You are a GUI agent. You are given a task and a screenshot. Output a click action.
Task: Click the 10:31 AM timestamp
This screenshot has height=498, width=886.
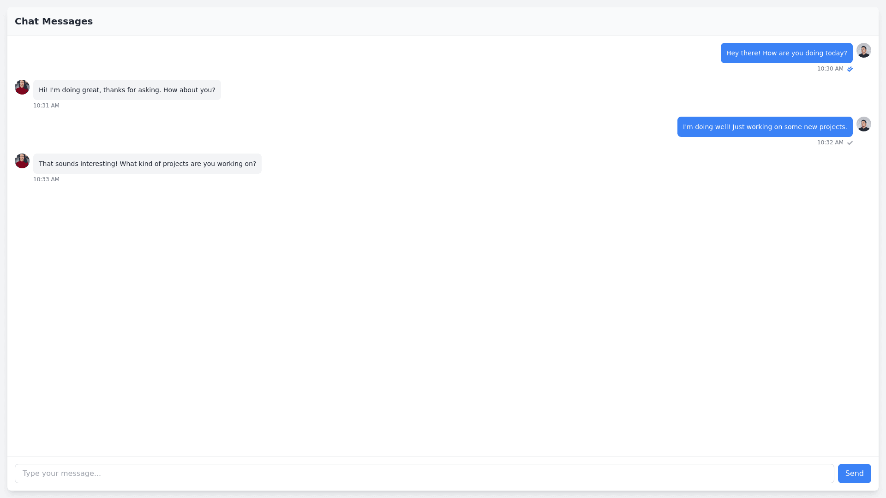(x=46, y=106)
